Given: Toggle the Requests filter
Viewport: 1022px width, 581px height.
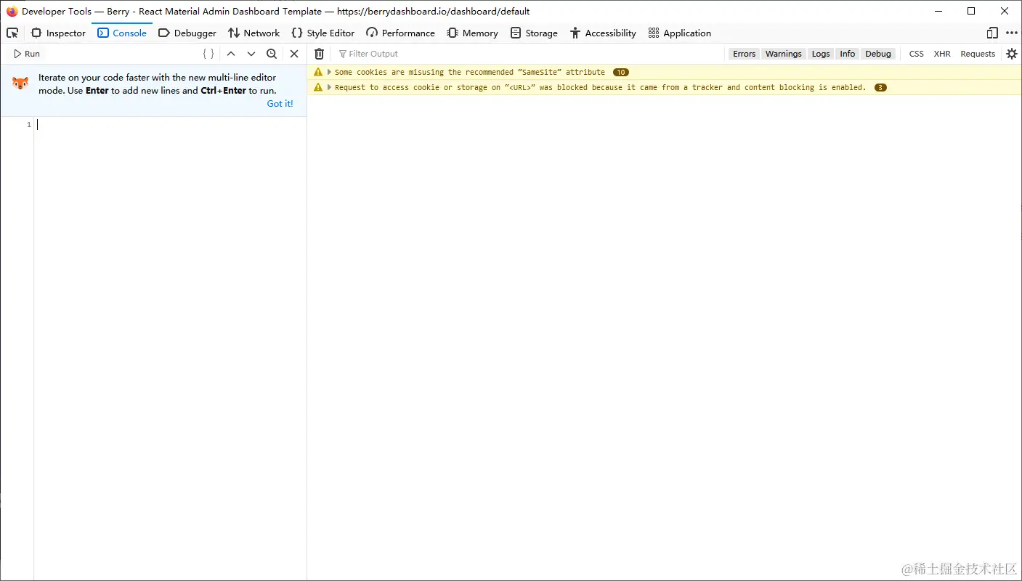Looking at the screenshot, I should click(978, 54).
